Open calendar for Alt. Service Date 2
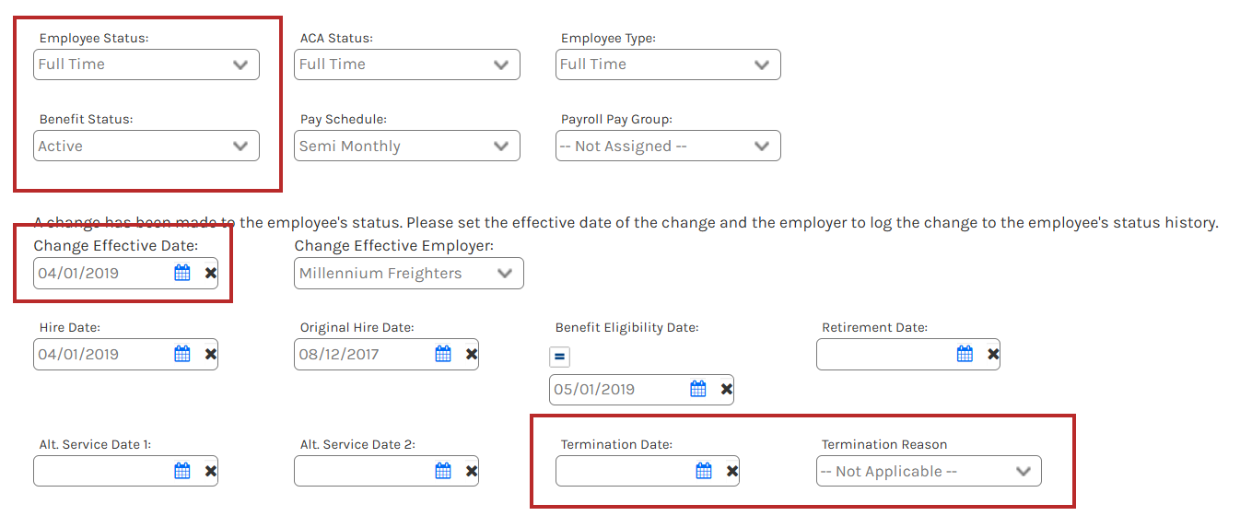1240x516 pixels. [x=443, y=471]
